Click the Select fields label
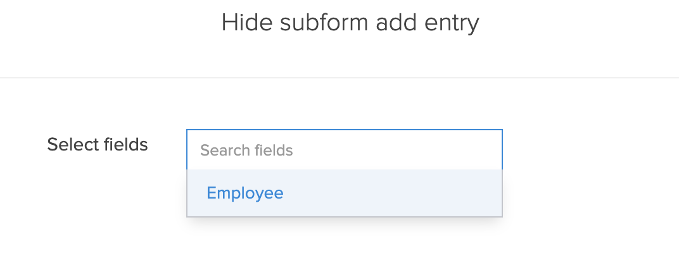The width and height of the screenshot is (679, 258). click(x=98, y=145)
